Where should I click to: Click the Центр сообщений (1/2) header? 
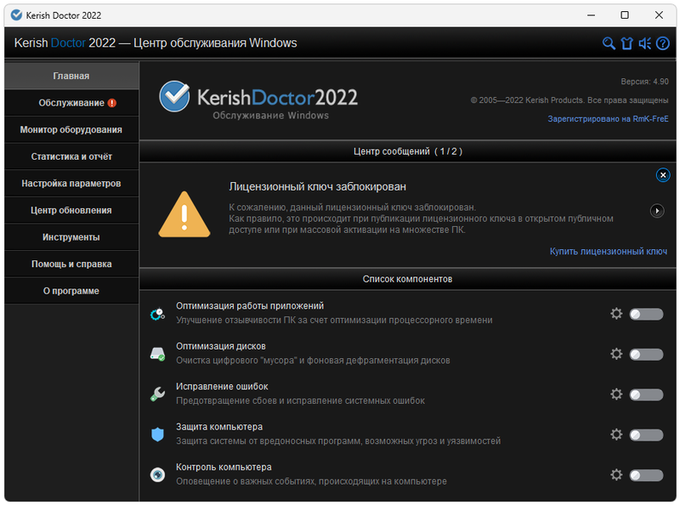coord(408,151)
